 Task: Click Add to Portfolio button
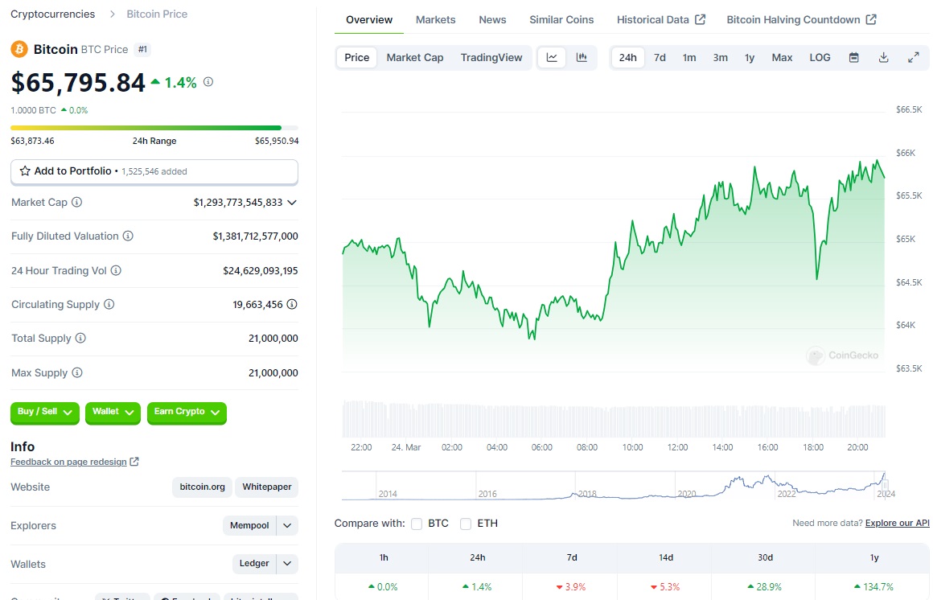(x=154, y=171)
